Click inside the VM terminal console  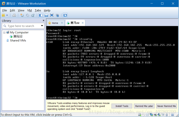[112, 62]
